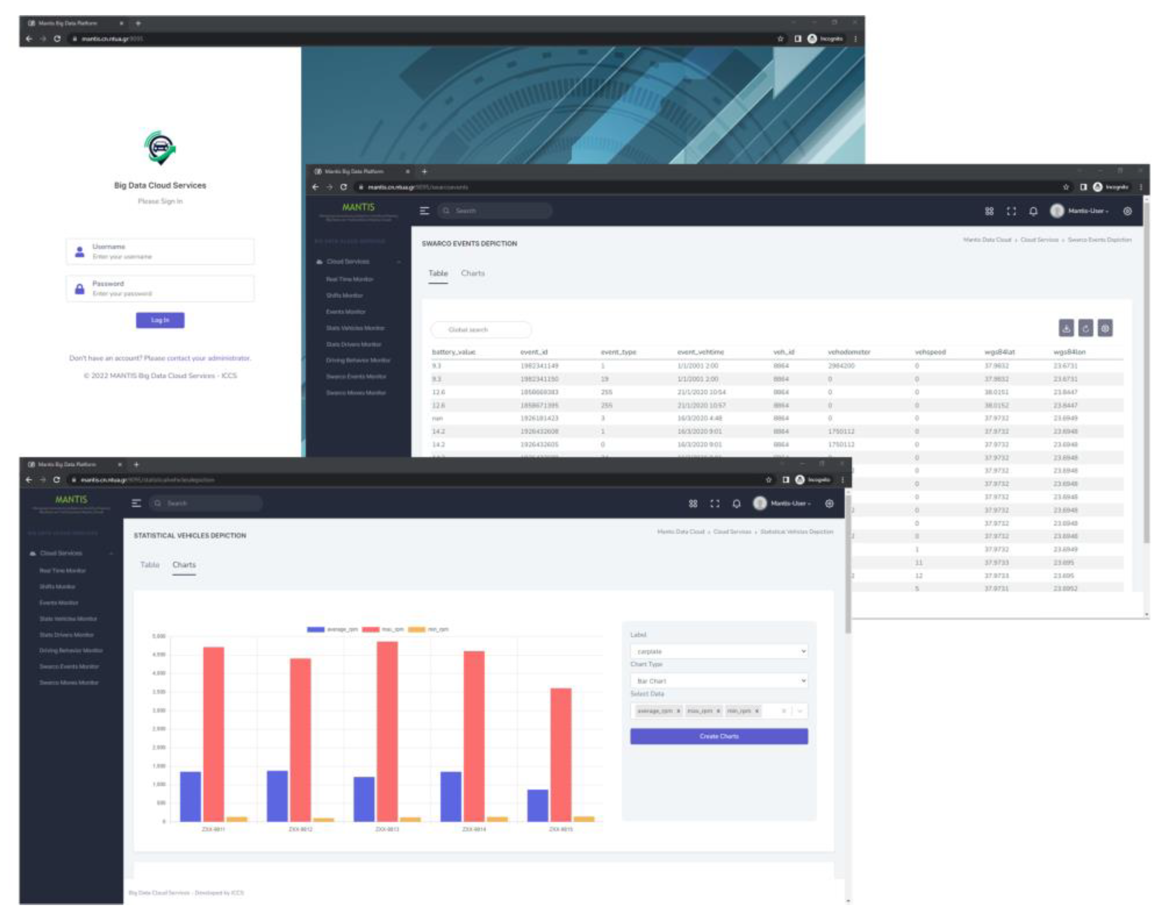Image resolution: width=1164 pixels, height=917 pixels.
Task: Click the Global search field above events table
Action: coord(481,330)
